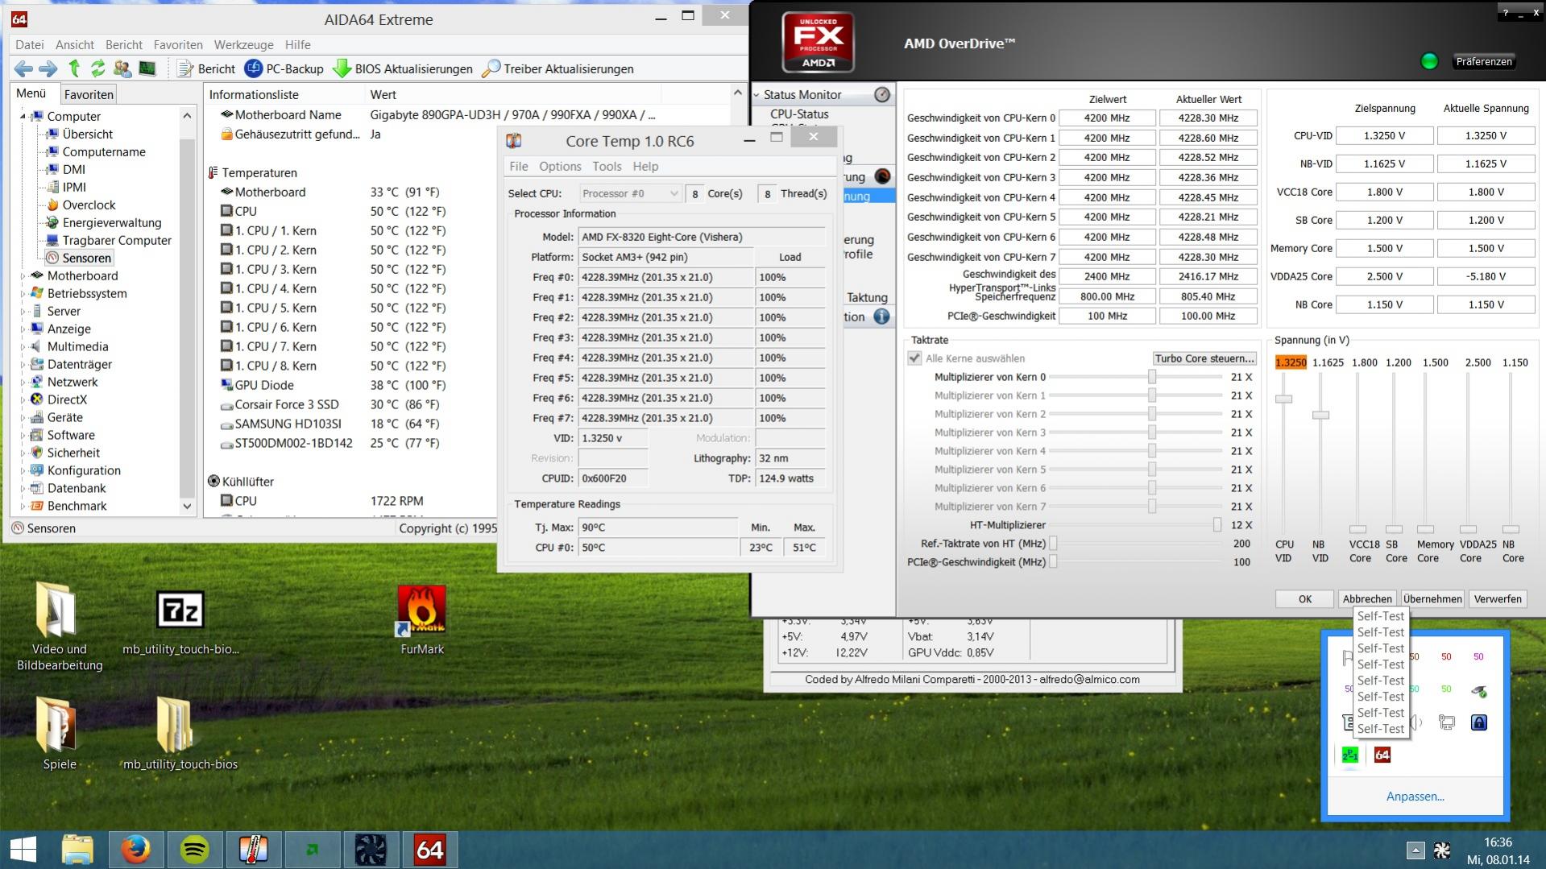This screenshot has width=1546, height=869.
Task: Select Energieverwaltung in the AIDA64 tree
Action: pos(112,223)
